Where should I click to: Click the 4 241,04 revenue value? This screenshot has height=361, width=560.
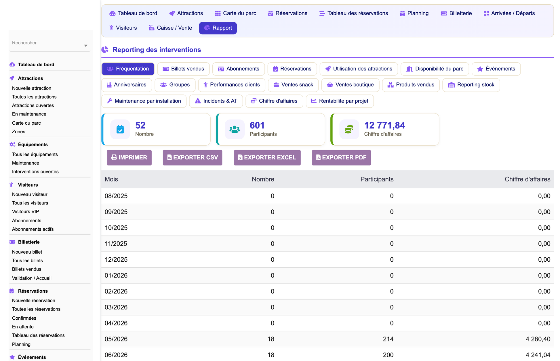click(x=538, y=355)
